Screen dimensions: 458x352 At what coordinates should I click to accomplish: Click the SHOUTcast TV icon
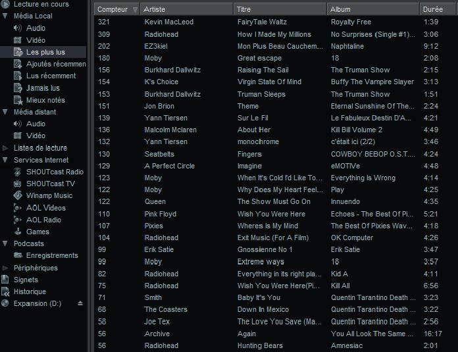click(x=18, y=184)
